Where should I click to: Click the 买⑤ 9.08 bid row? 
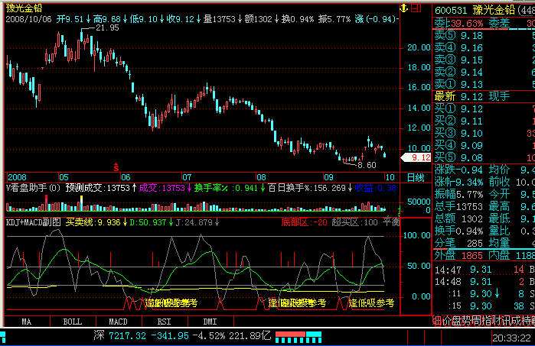[484, 157]
